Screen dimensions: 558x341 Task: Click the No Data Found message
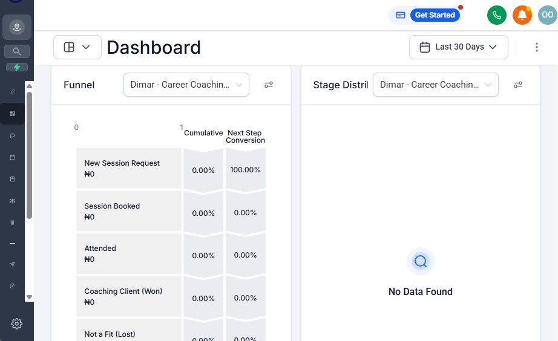pyautogui.click(x=420, y=291)
